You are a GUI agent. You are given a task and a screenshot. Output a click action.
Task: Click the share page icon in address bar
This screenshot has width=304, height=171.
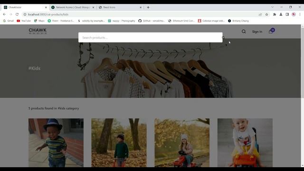[260, 14]
